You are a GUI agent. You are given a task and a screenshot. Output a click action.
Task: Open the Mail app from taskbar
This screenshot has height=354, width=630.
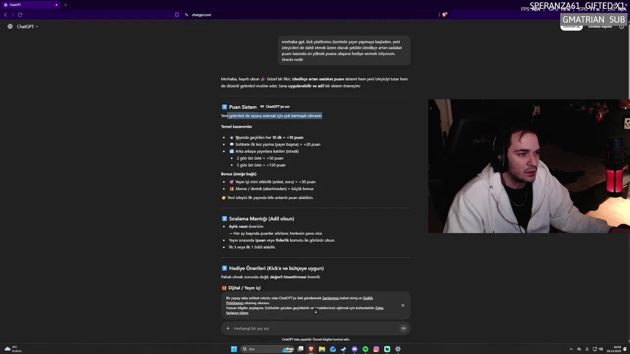(333, 349)
